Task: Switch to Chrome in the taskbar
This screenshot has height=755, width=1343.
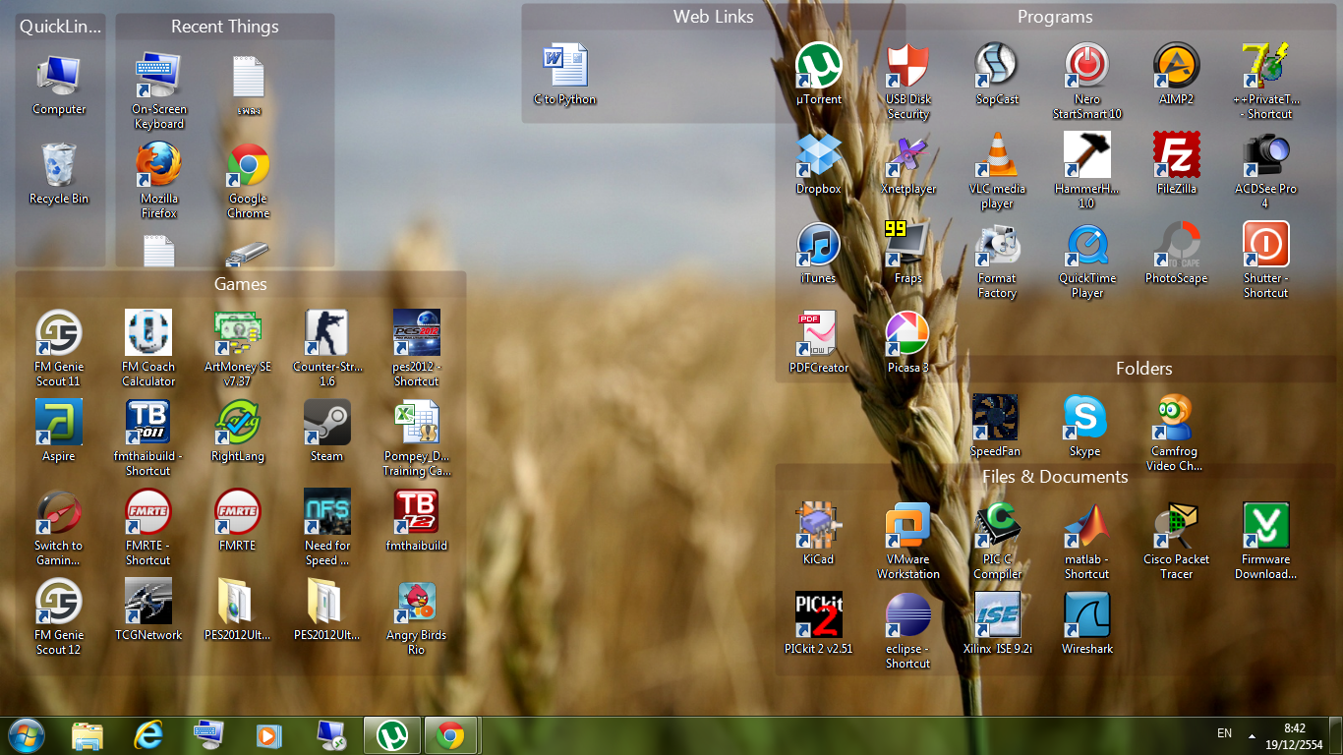Action: 451,735
